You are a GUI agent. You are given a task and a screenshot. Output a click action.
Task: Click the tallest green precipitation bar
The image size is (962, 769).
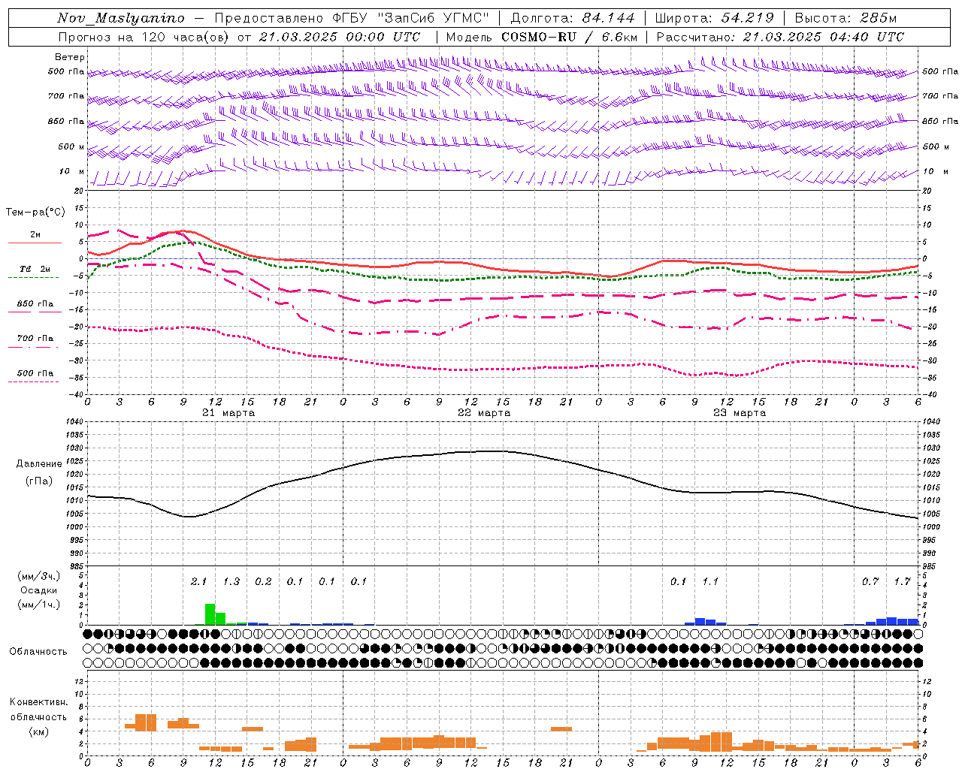tap(210, 614)
